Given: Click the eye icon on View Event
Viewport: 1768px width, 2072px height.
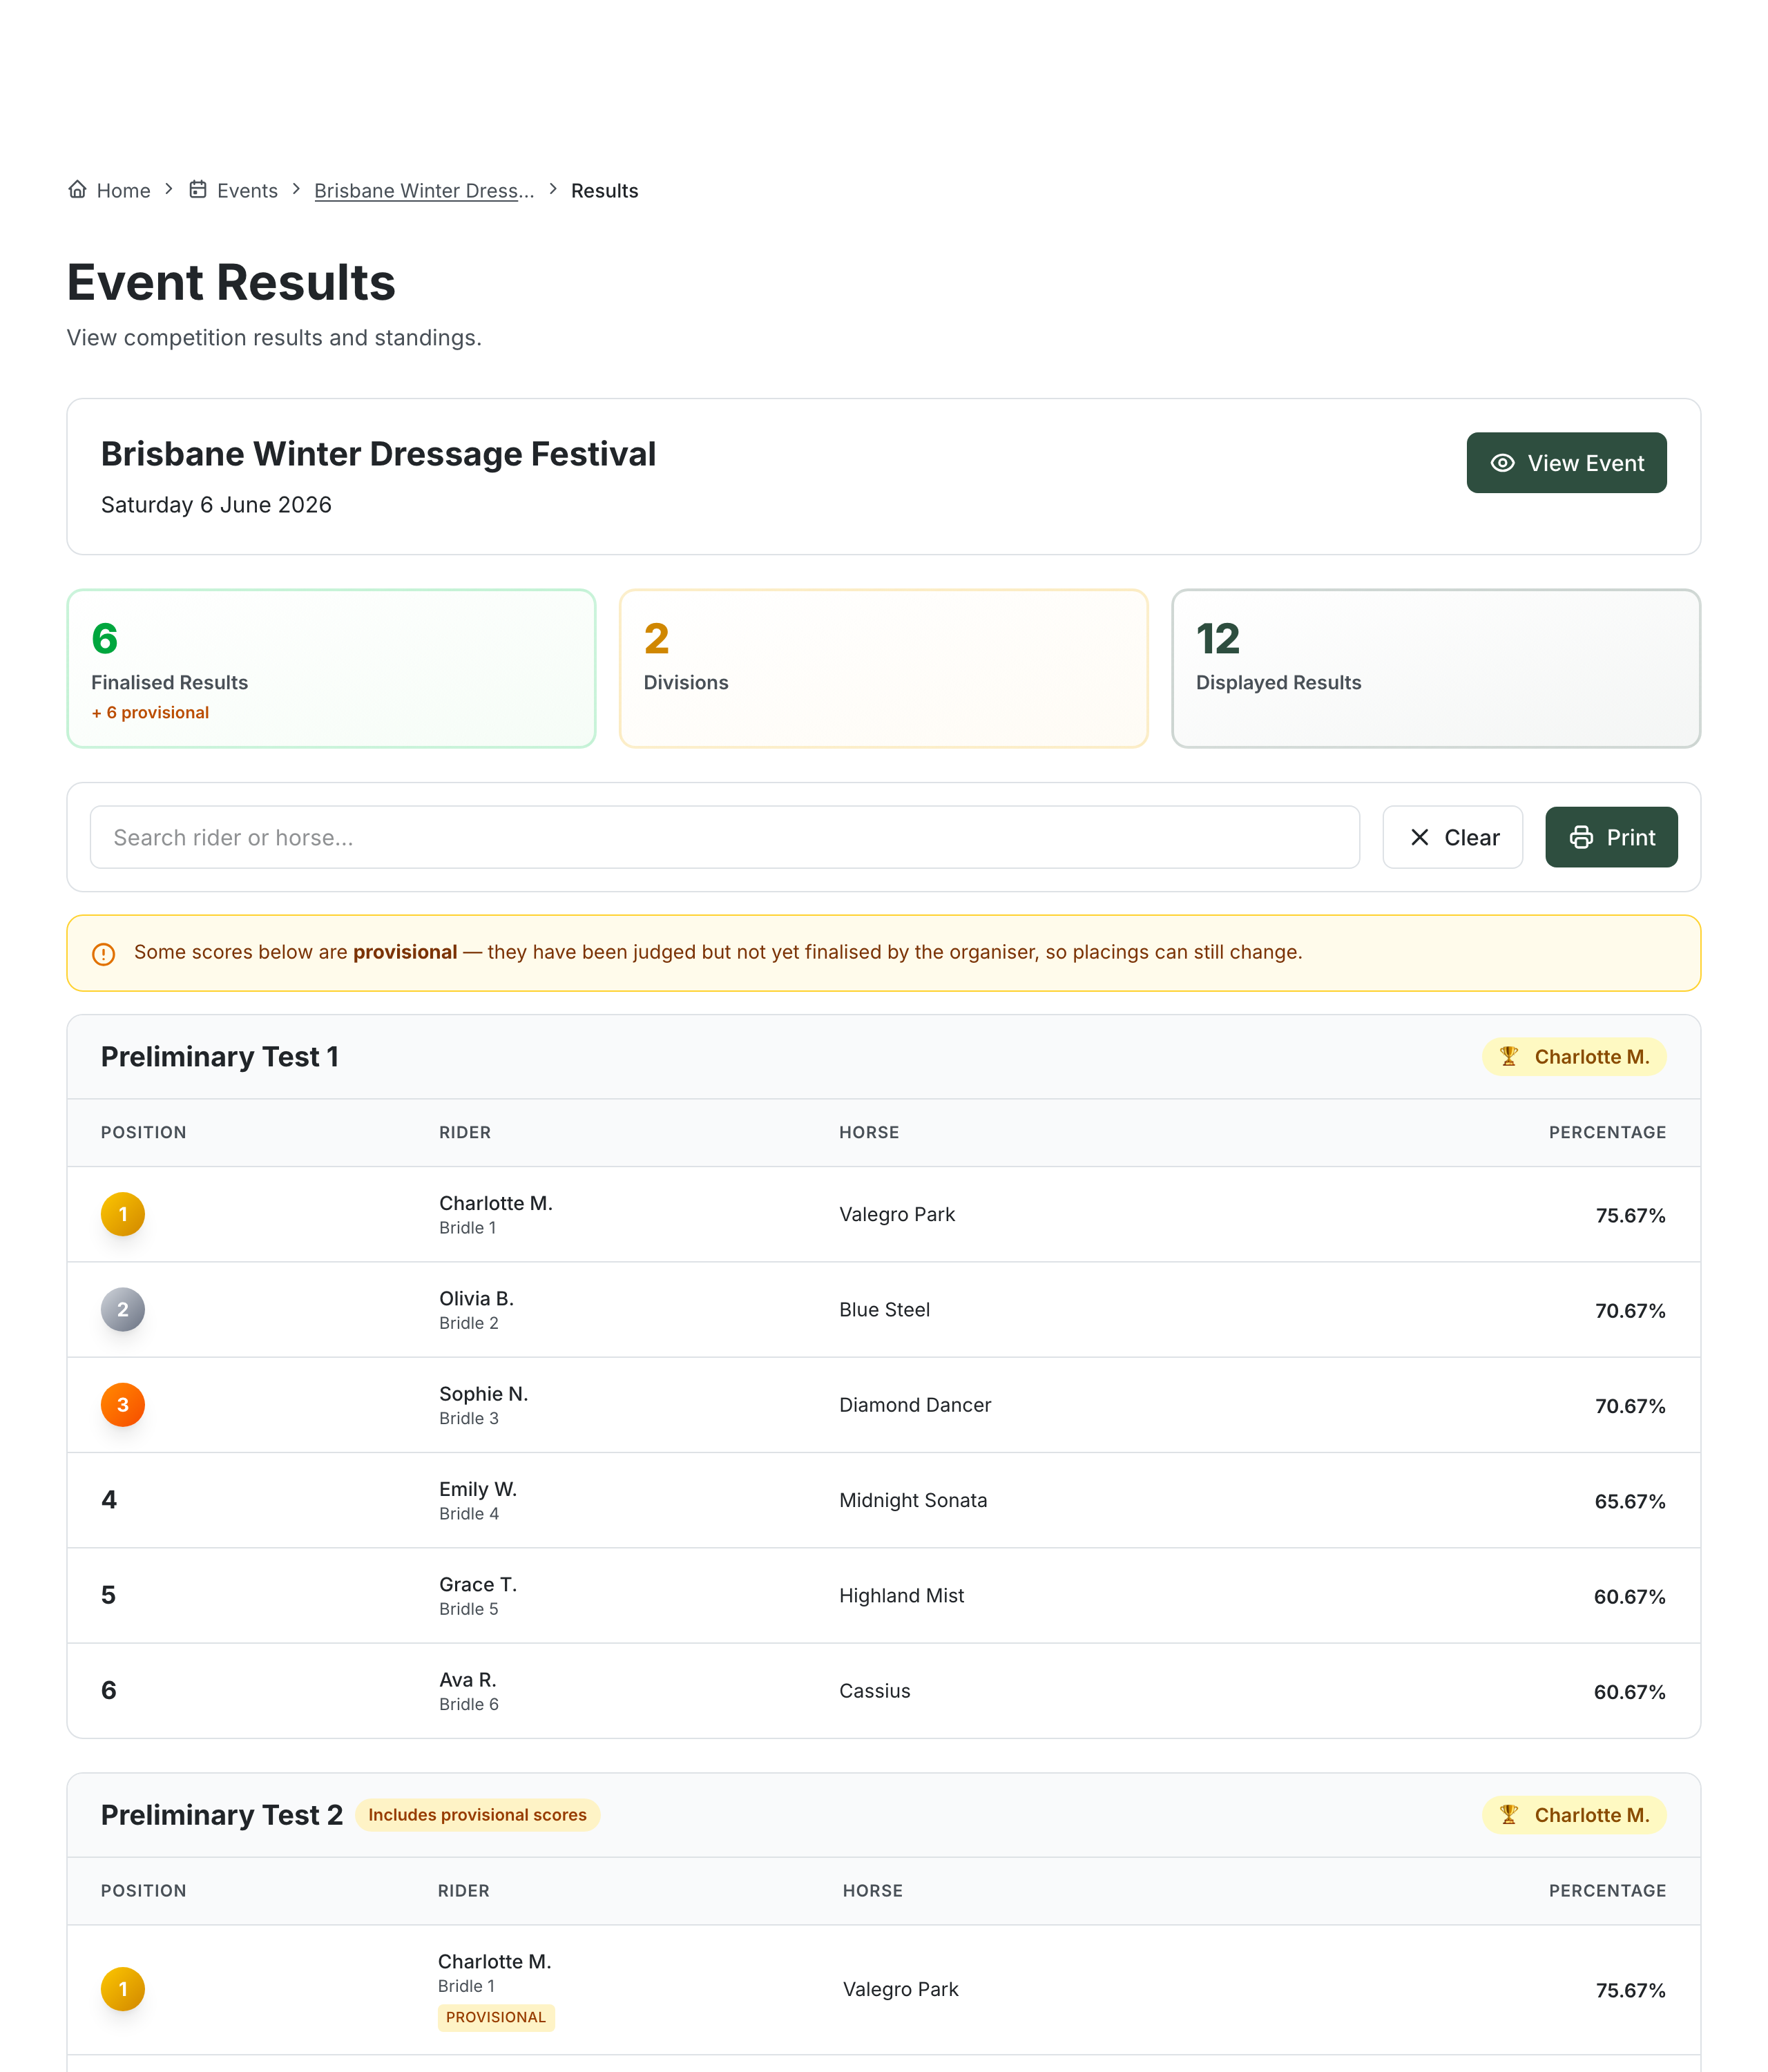Looking at the screenshot, I should coord(1502,463).
